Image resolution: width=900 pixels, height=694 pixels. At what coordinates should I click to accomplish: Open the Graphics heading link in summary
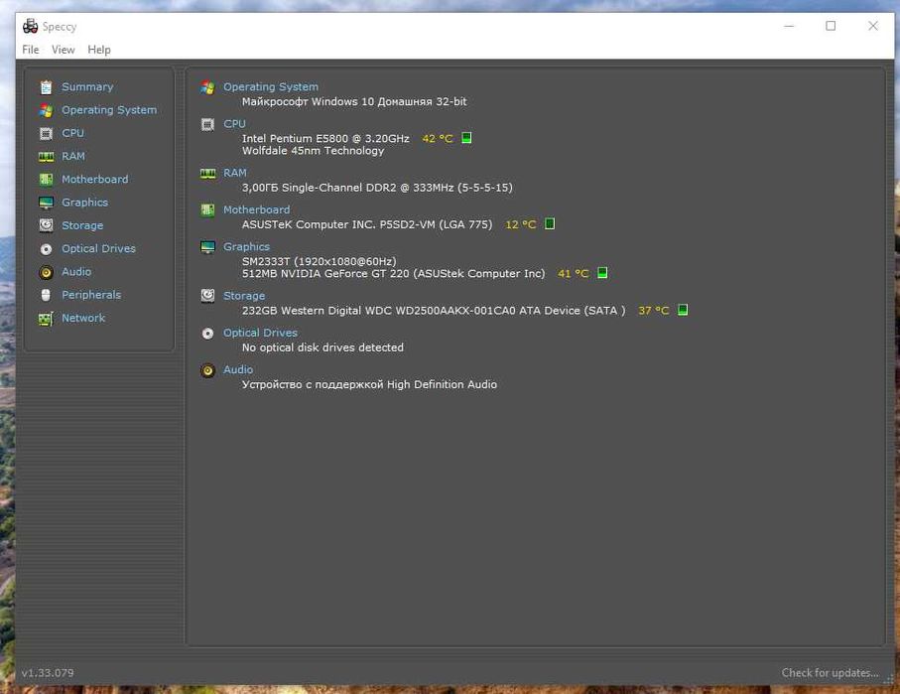click(246, 246)
